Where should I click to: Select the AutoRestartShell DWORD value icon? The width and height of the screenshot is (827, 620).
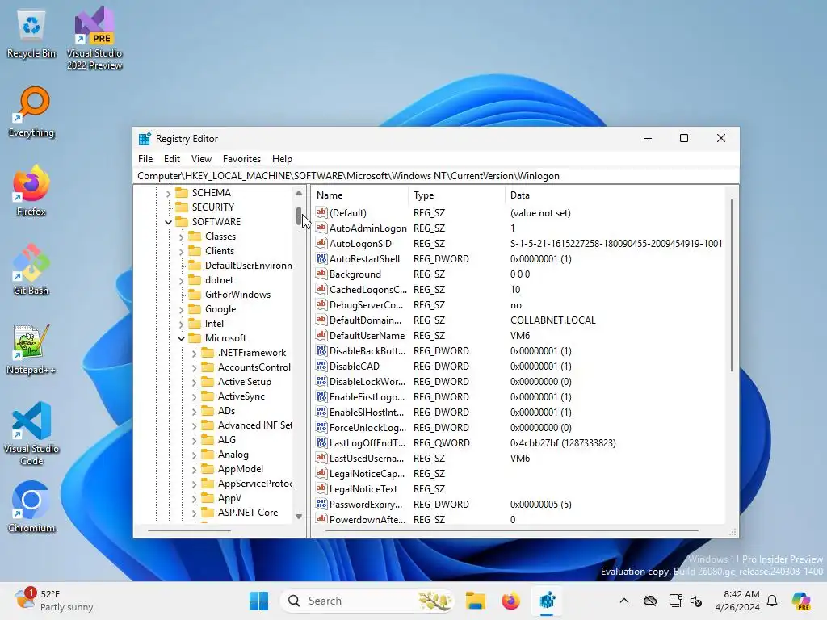pyautogui.click(x=321, y=258)
